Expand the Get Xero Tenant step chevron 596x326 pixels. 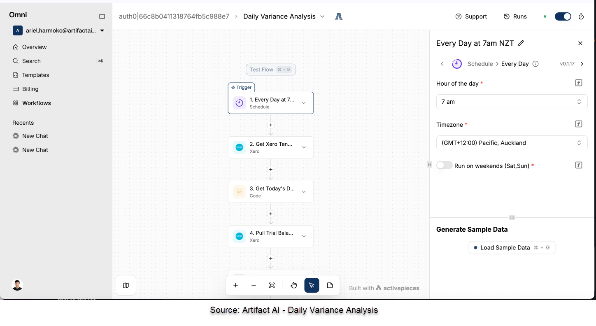tap(304, 147)
